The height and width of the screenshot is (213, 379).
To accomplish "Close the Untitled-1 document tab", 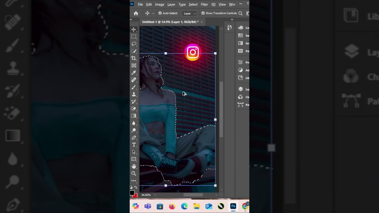I will pos(202,22).
